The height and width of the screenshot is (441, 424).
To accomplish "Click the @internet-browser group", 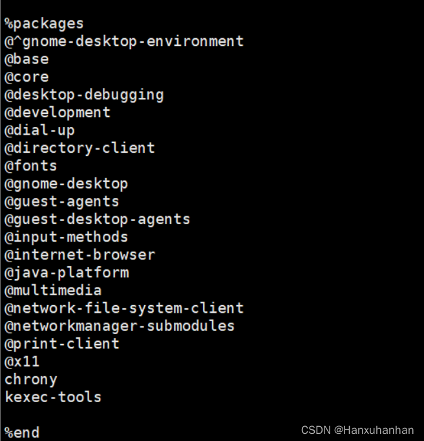I will (79, 255).
